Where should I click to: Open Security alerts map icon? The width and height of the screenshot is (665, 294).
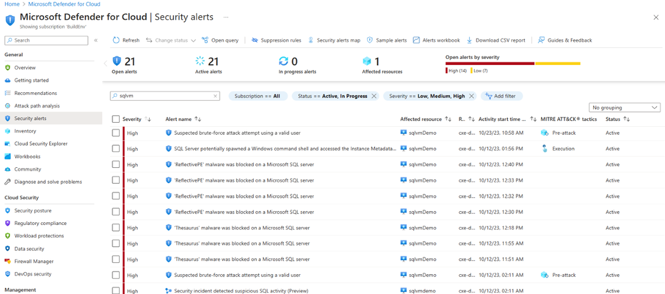[311, 40]
